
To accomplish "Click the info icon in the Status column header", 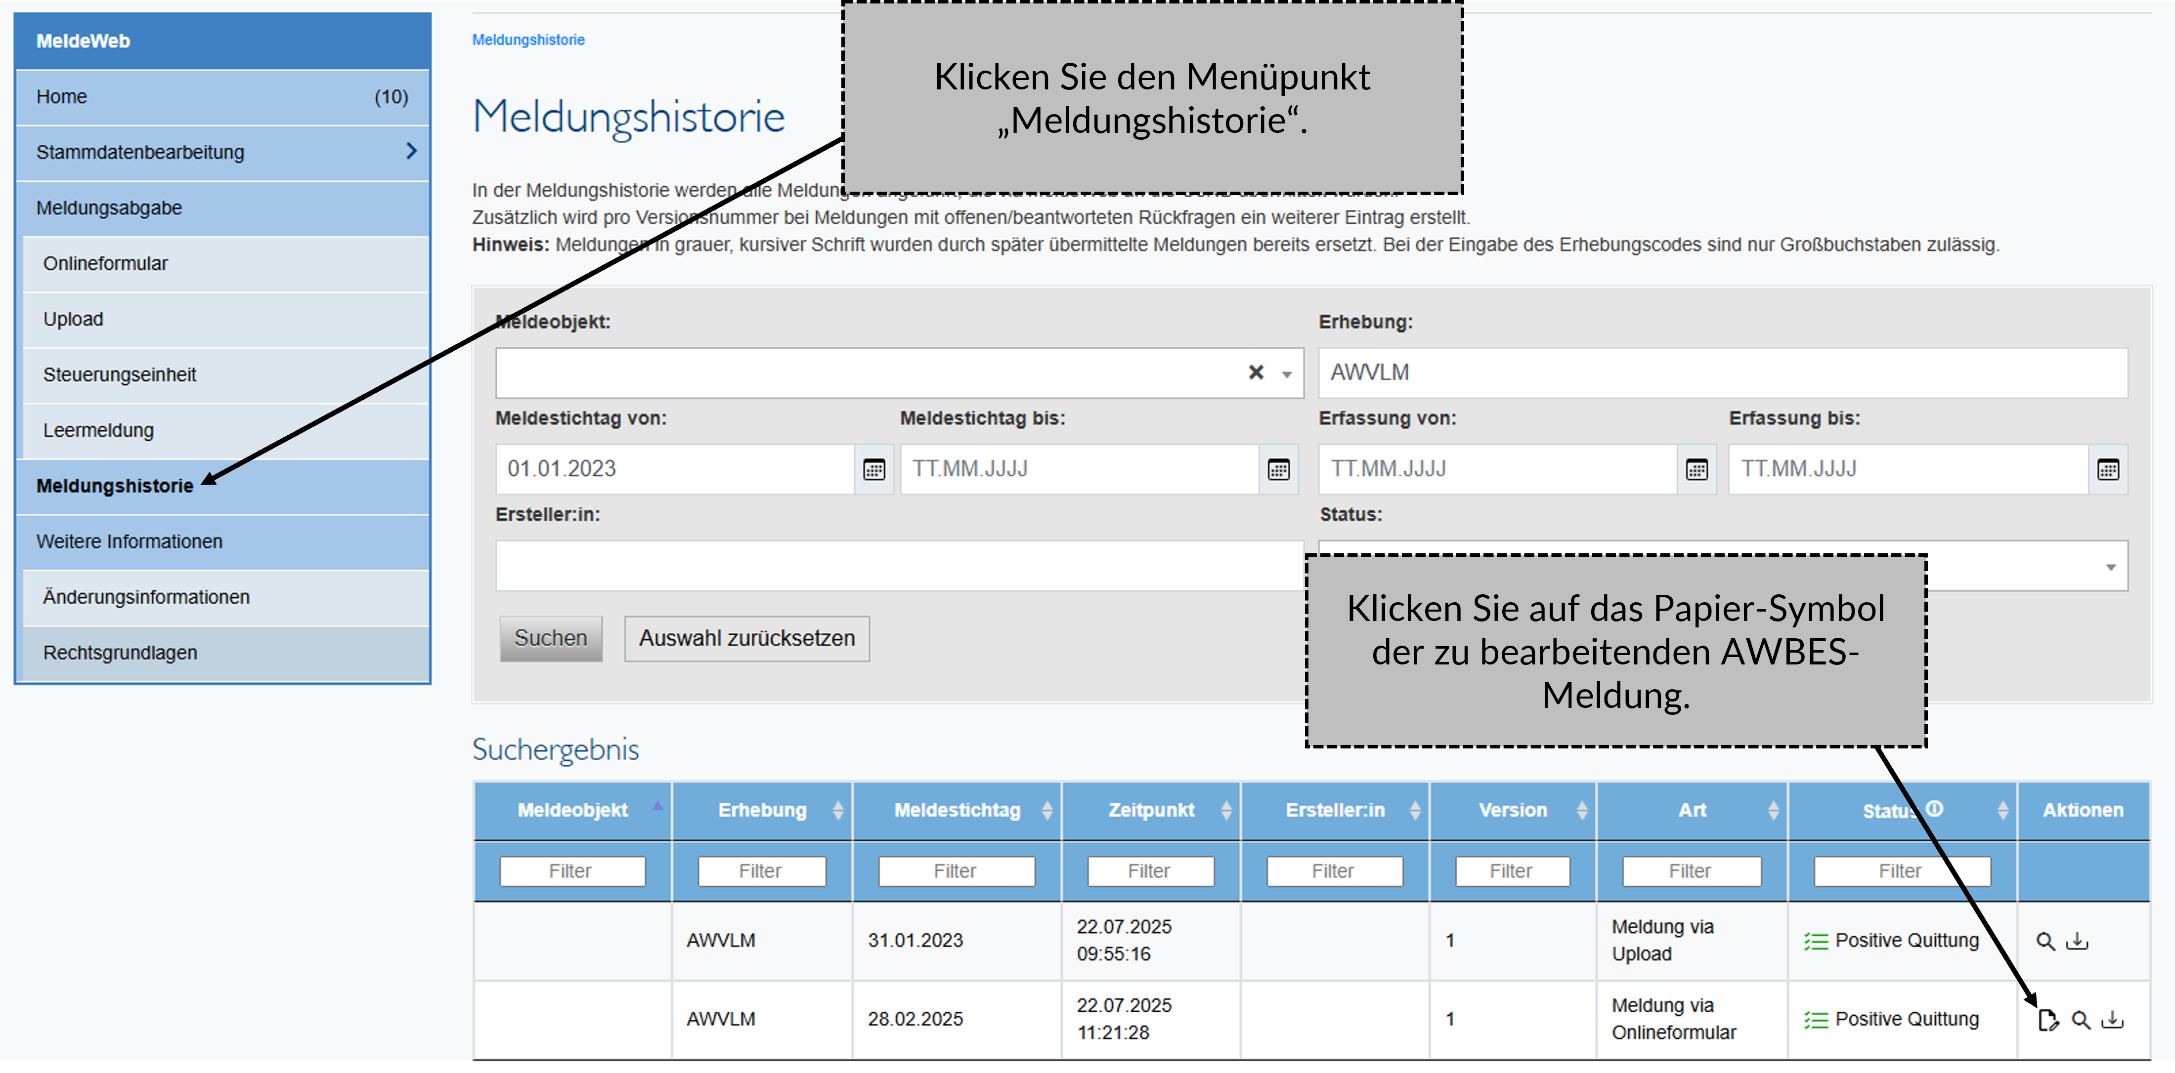I will coord(1934,809).
